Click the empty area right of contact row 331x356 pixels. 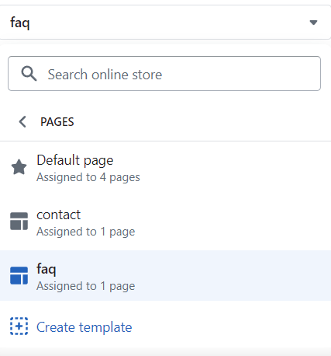tap(233, 222)
